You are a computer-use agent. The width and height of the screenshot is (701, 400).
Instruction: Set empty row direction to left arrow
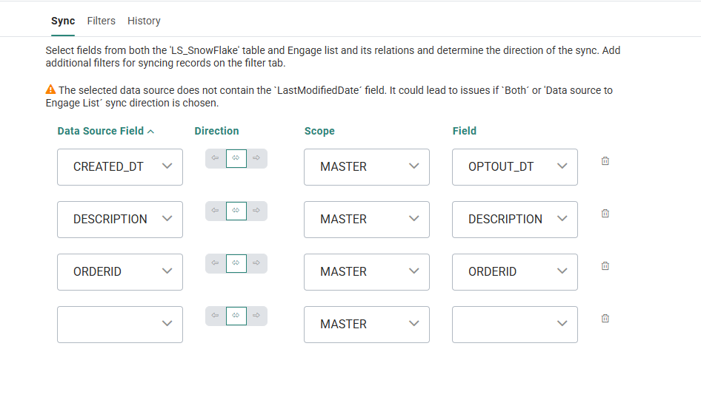click(215, 316)
